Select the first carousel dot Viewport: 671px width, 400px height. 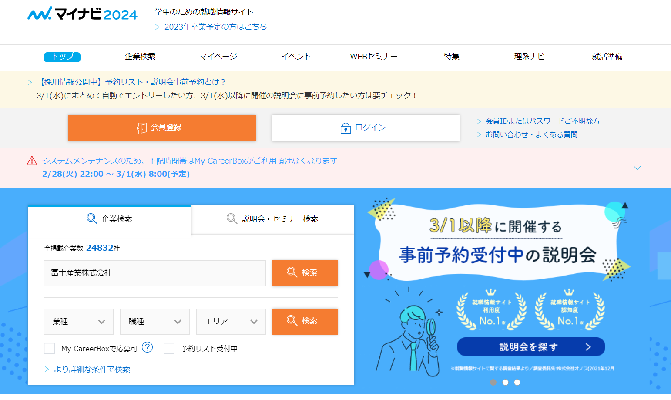click(x=493, y=383)
